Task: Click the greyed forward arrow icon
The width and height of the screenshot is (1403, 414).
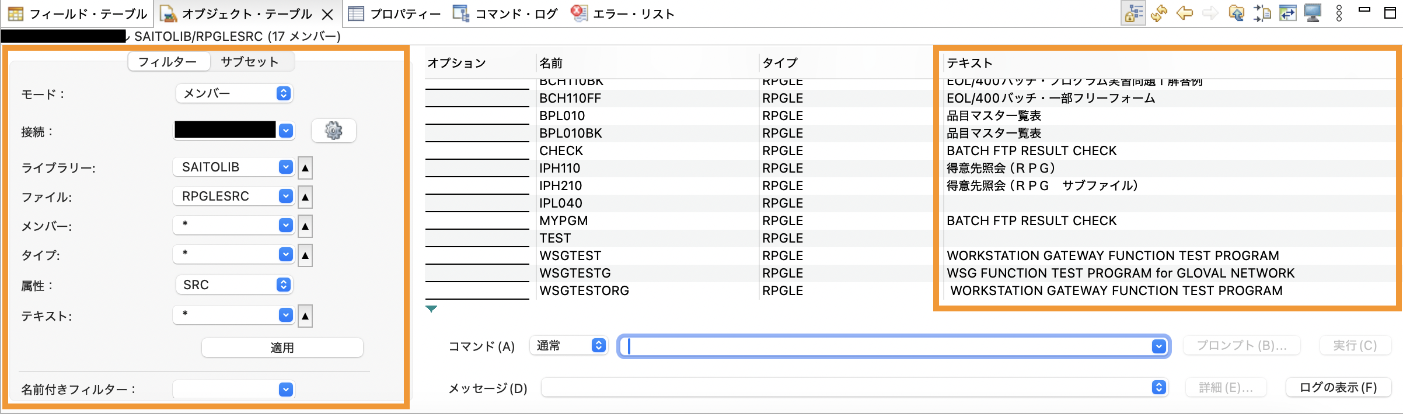Action: (x=1210, y=13)
